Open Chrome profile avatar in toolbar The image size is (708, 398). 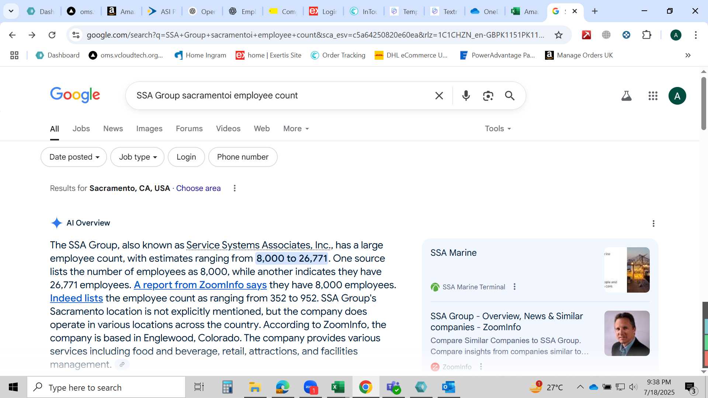click(676, 35)
